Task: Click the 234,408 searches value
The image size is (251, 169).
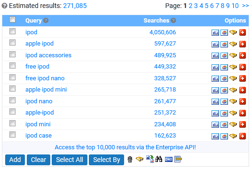Action: (165, 124)
